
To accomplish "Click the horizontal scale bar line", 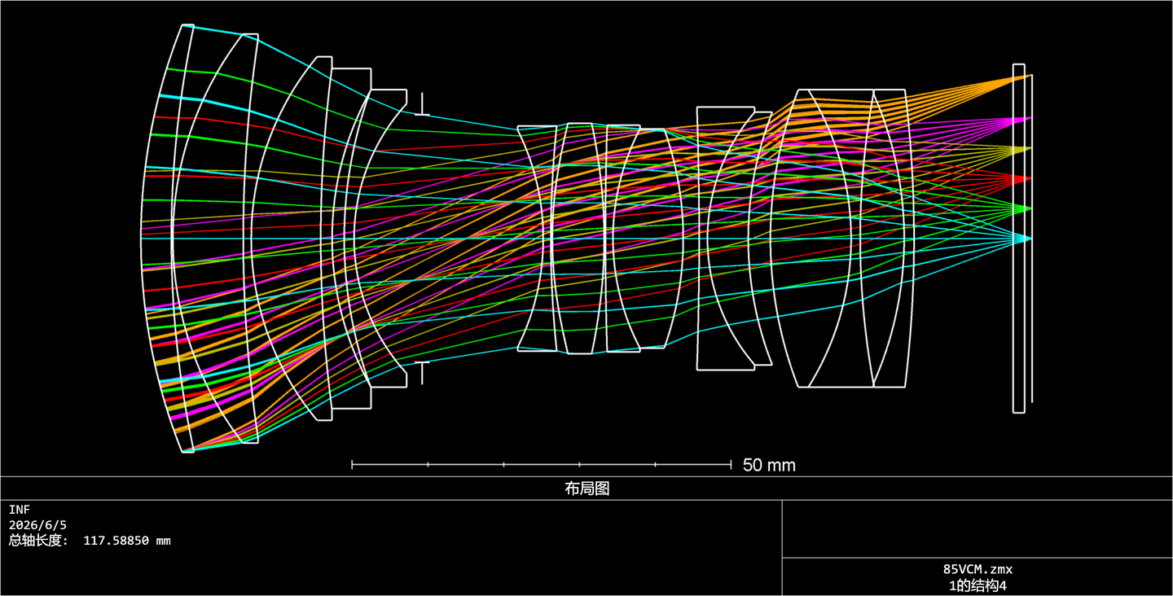I will point(542,465).
